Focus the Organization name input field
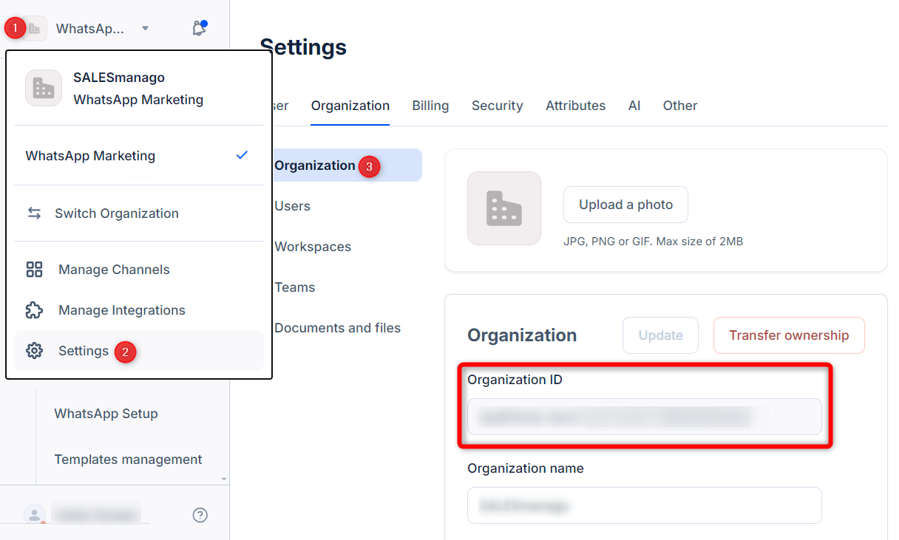The width and height of the screenshot is (899, 540). (645, 505)
